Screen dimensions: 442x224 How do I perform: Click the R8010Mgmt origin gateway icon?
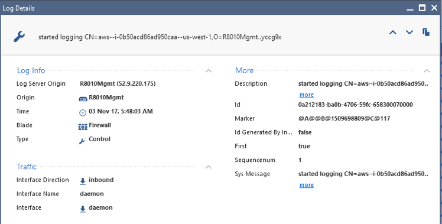[83, 99]
